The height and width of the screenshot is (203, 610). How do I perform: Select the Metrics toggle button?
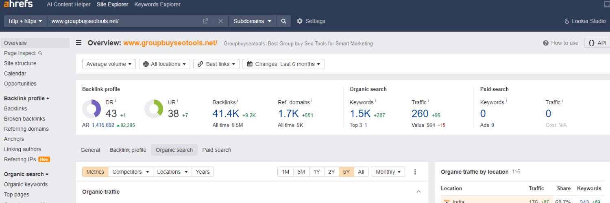click(x=95, y=172)
